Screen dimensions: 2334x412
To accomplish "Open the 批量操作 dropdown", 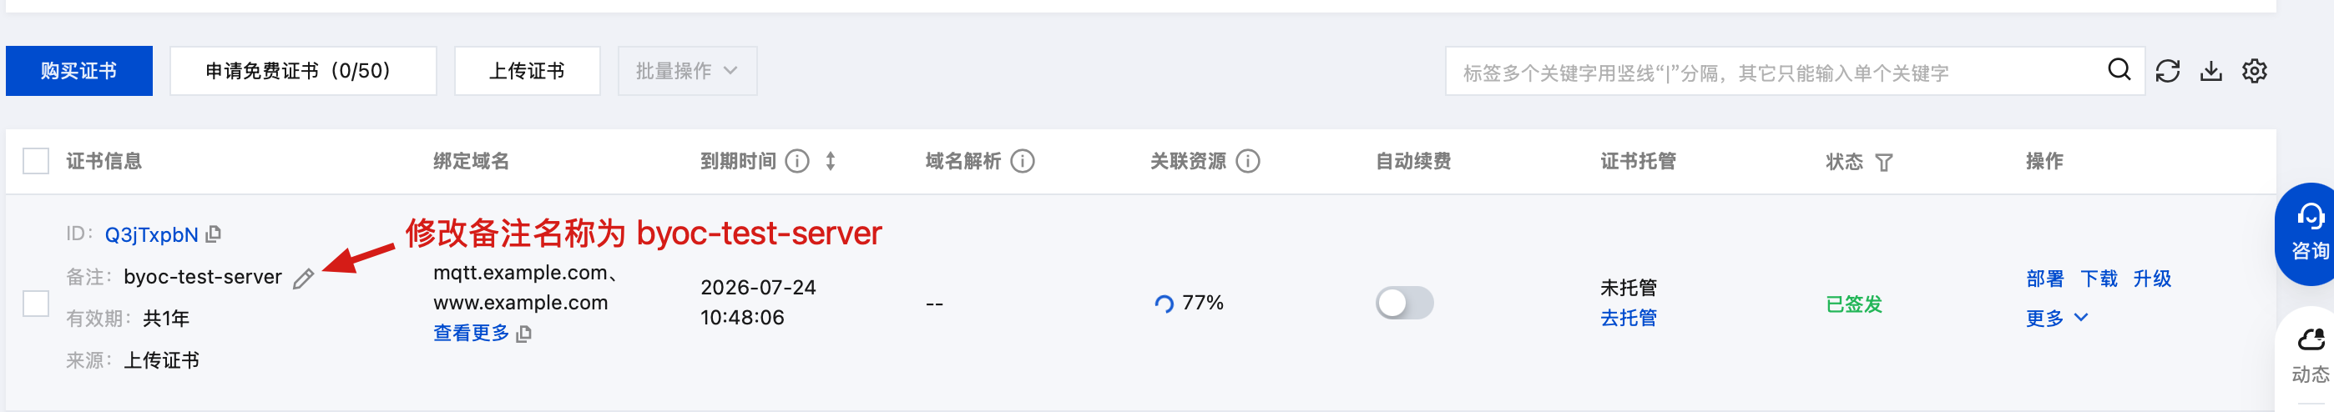I will click(687, 71).
